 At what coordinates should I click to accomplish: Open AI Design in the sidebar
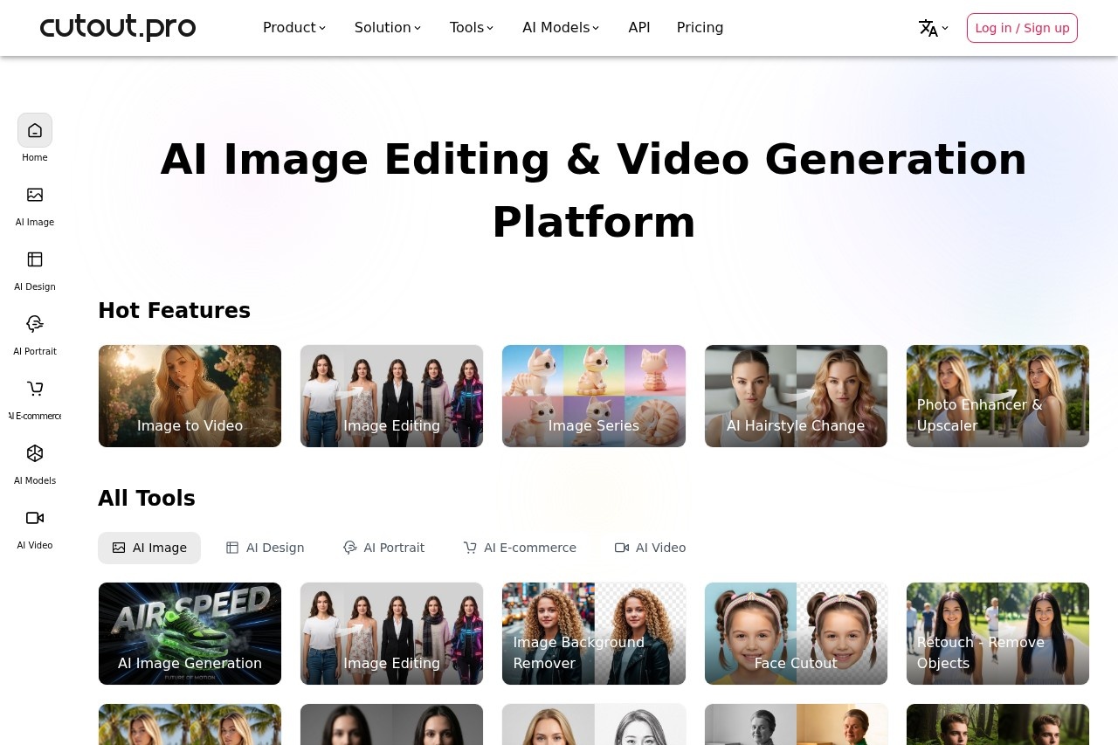pos(35,259)
